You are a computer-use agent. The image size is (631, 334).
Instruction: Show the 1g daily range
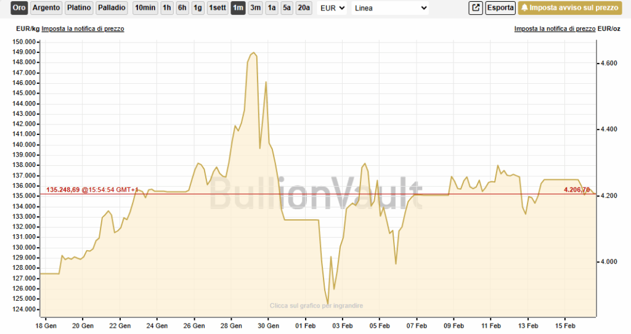[197, 8]
